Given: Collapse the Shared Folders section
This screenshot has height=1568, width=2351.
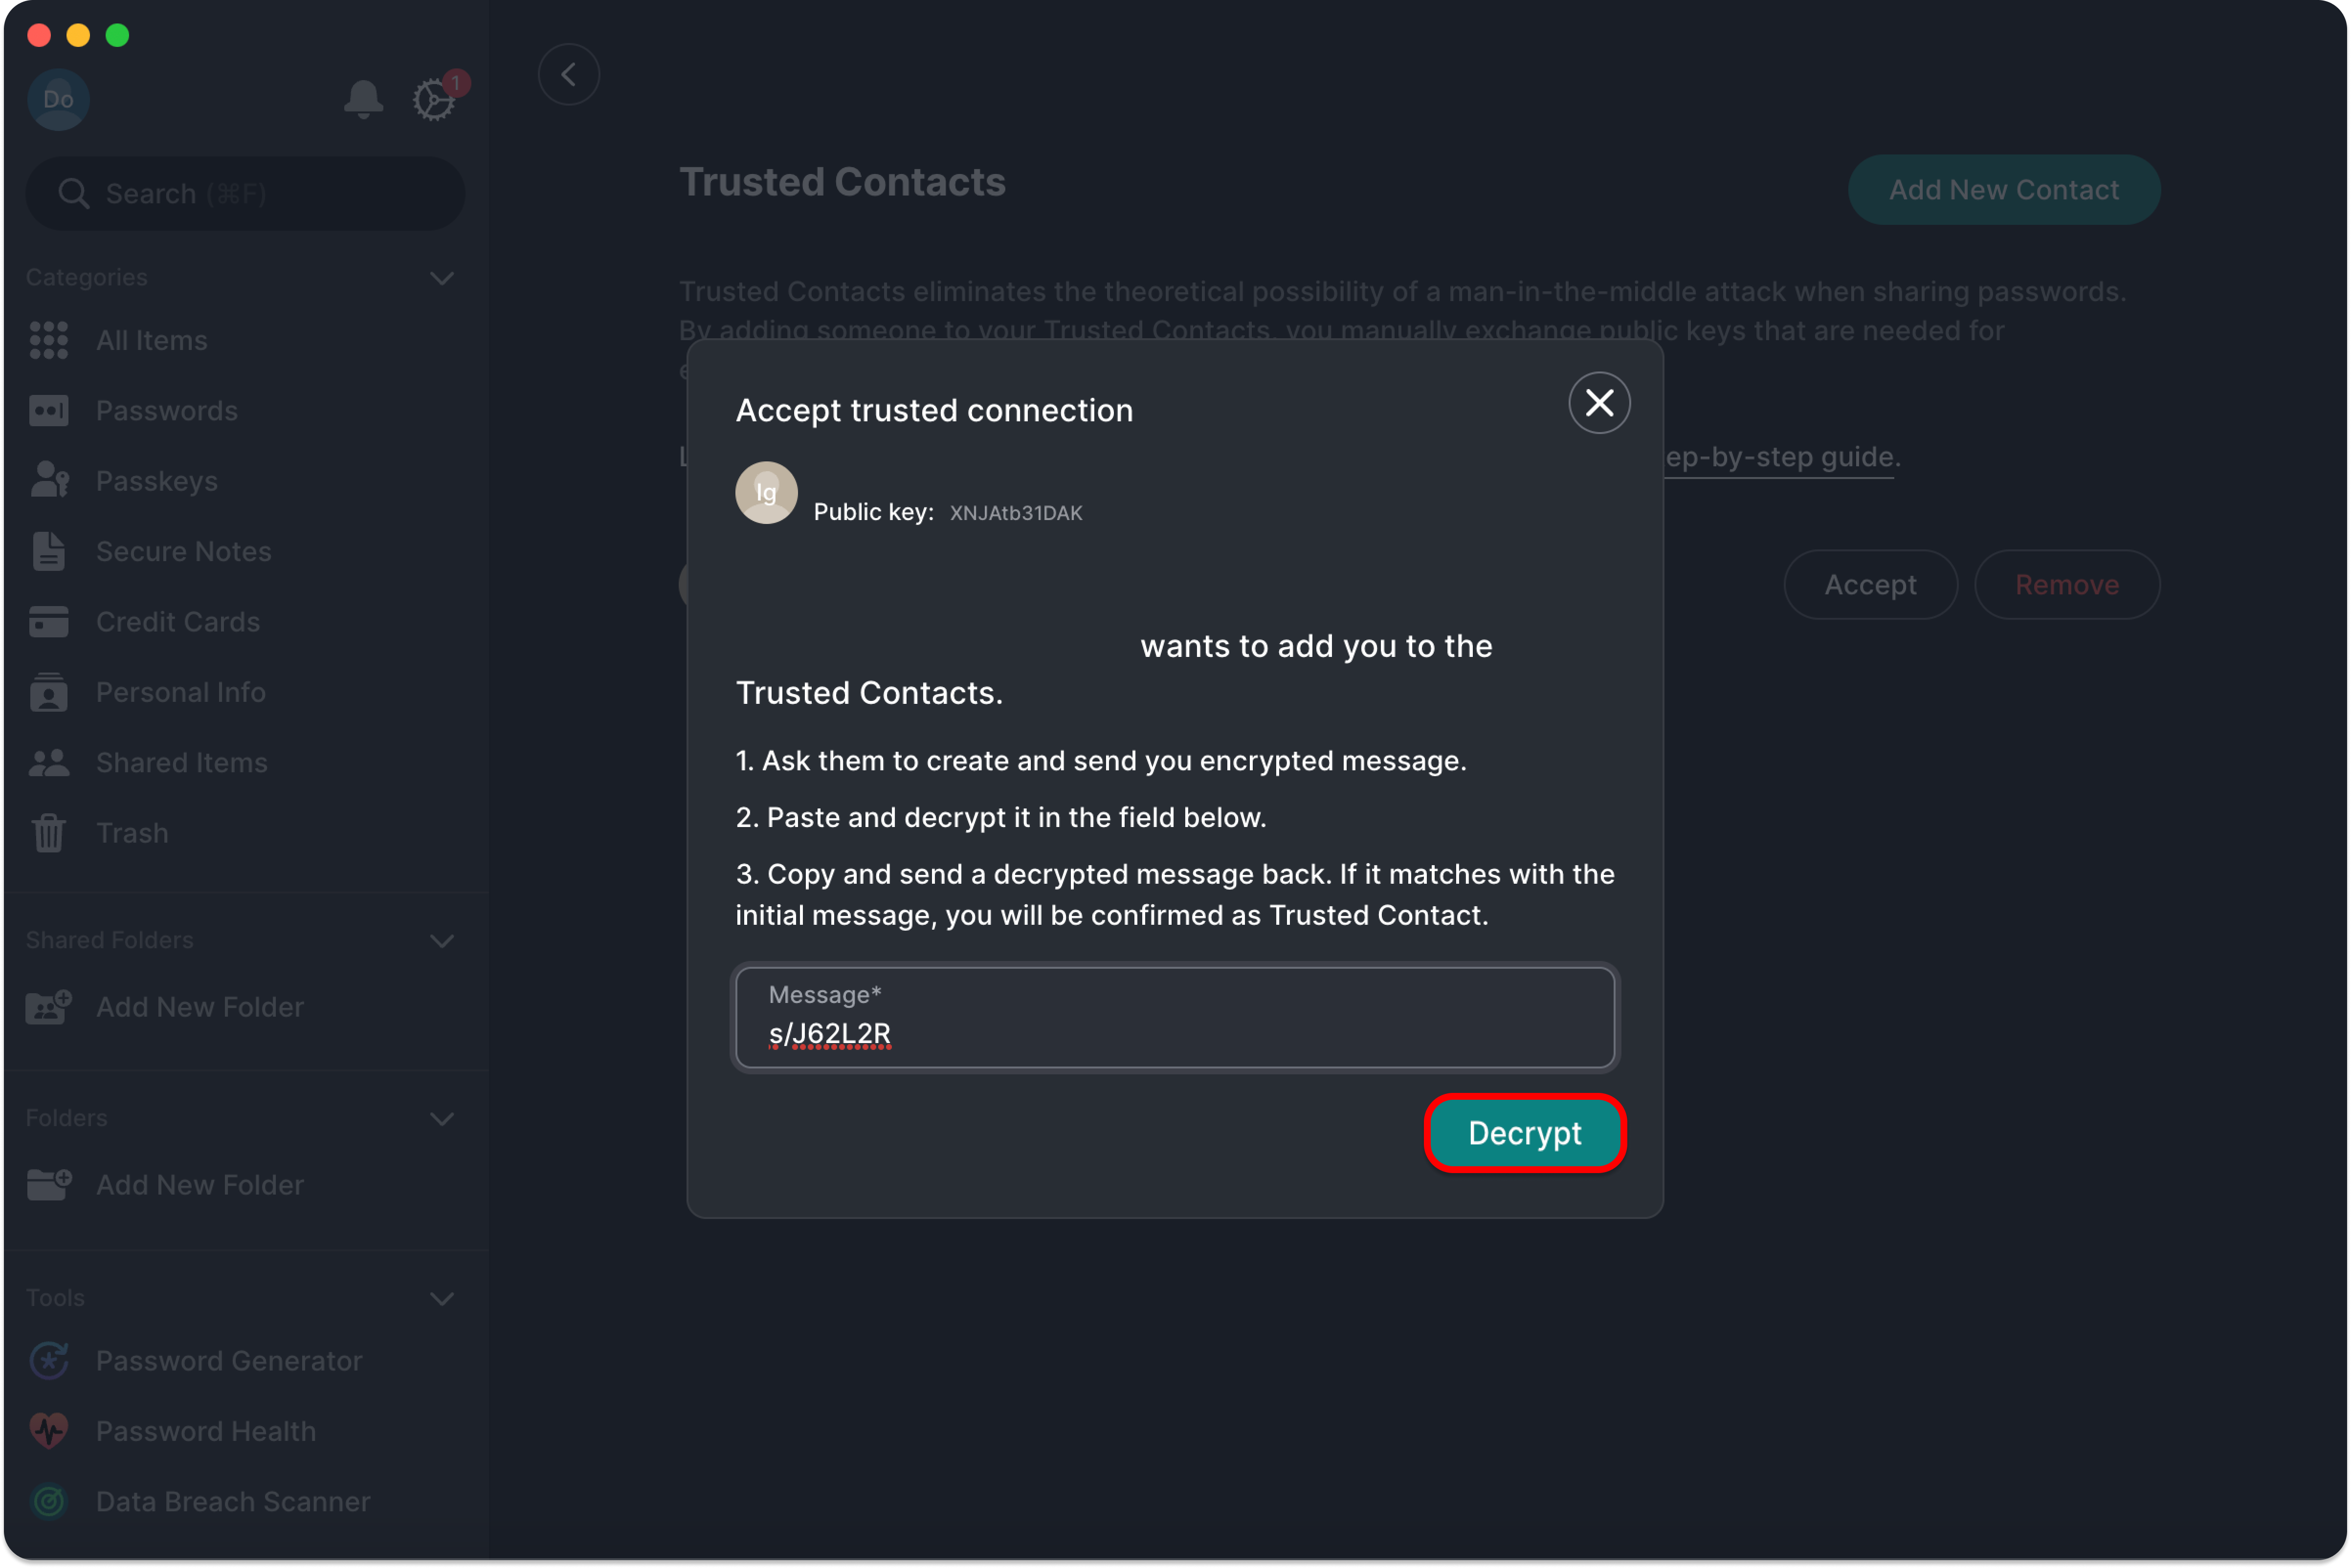Looking at the screenshot, I should tap(442, 941).
